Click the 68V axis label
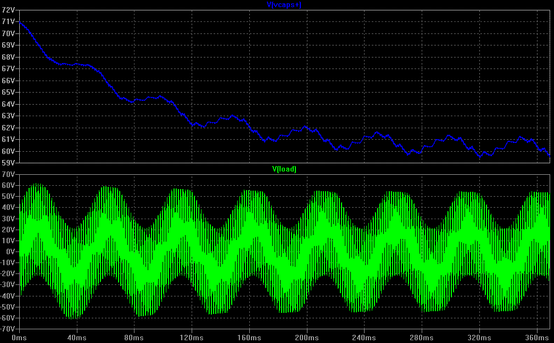554x343 pixels. [8, 57]
